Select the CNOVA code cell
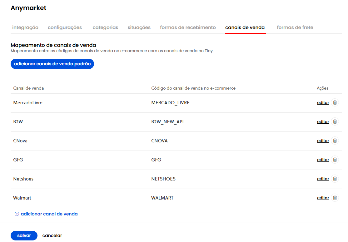Screen dimensions: 348x242 (159, 141)
